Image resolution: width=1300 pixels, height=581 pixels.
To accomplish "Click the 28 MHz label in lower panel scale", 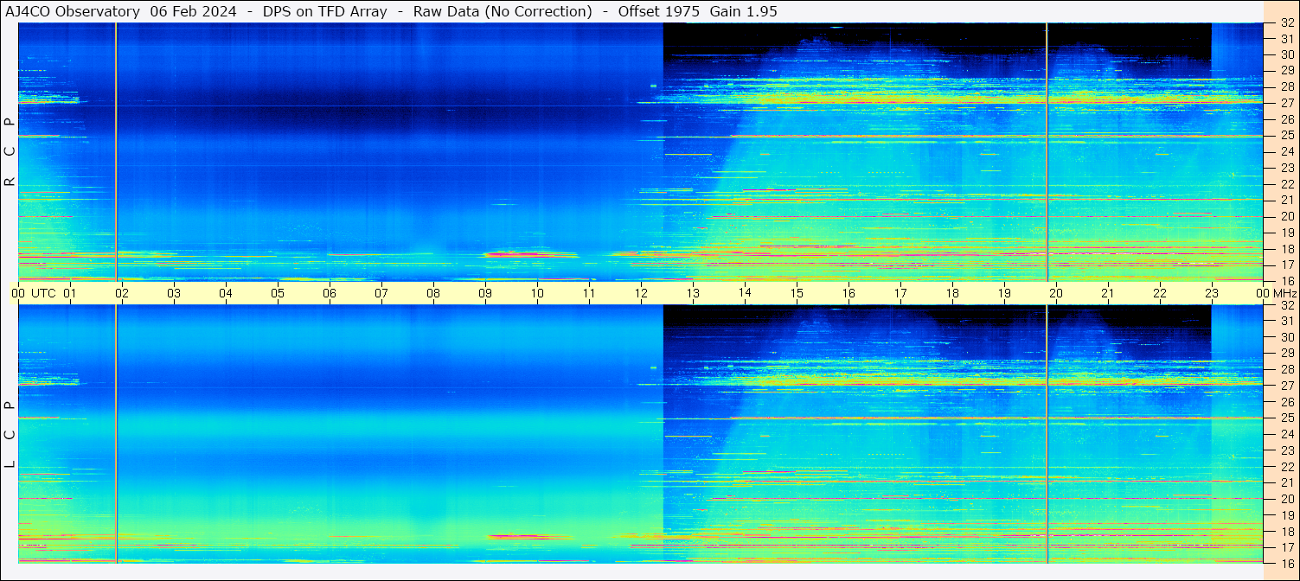I will click(1286, 369).
